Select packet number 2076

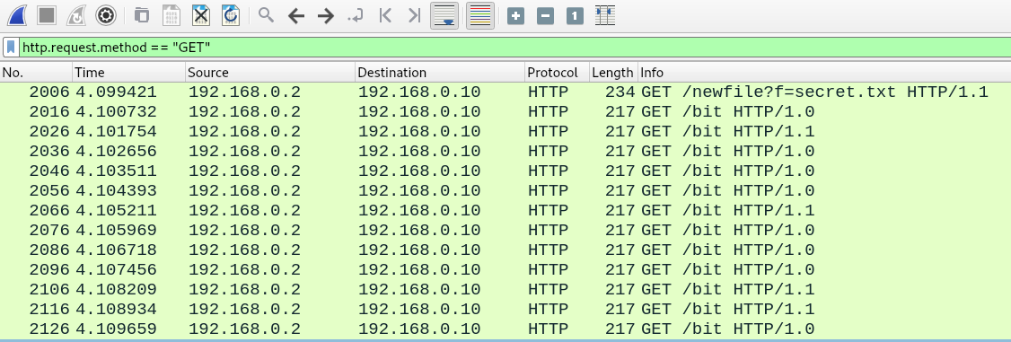(505, 231)
